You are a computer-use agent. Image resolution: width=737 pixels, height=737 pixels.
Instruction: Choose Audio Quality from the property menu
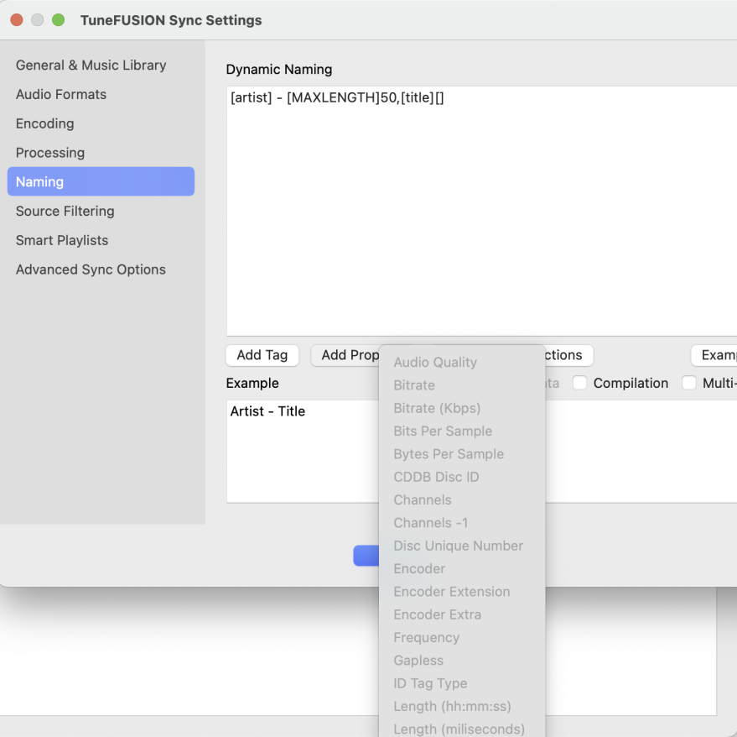tap(462, 363)
